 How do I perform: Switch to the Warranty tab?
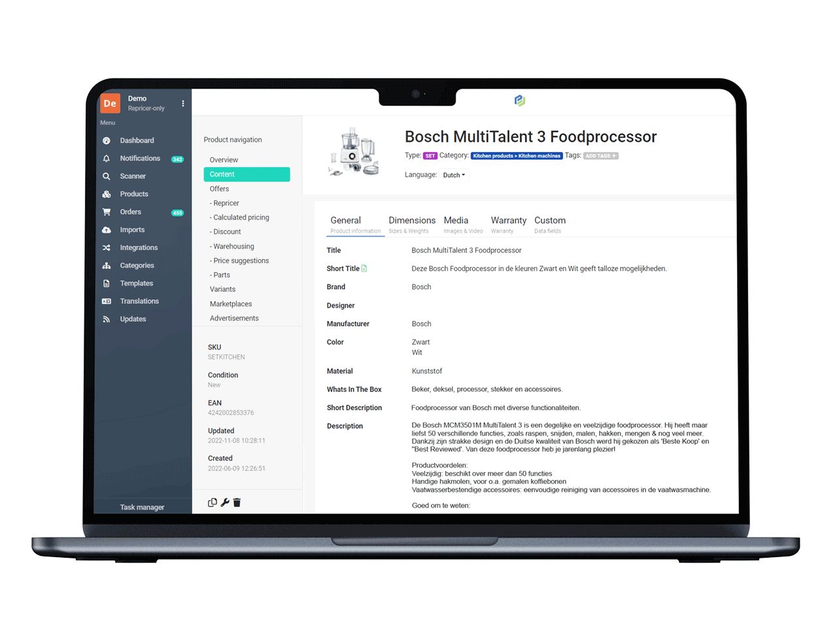[x=508, y=225]
